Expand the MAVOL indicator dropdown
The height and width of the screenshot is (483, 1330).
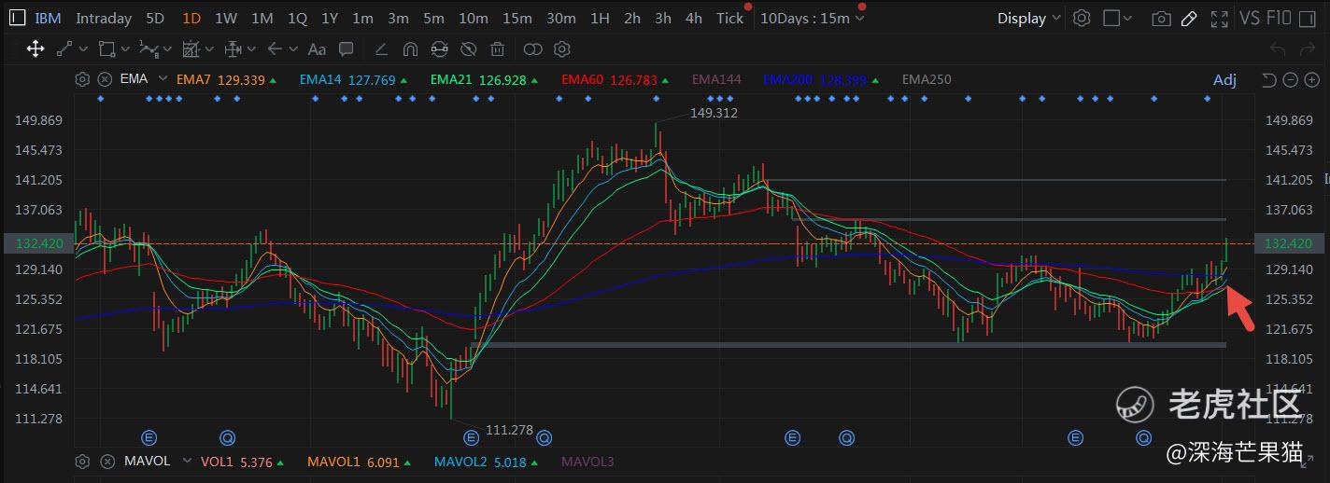pyautogui.click(x=186, y=461)
